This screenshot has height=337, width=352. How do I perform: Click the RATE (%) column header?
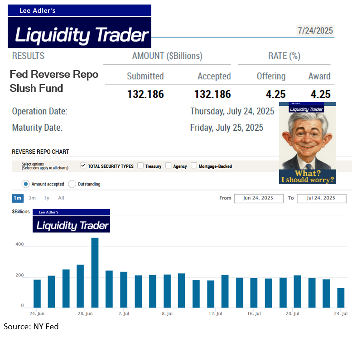tap(284, 56)
